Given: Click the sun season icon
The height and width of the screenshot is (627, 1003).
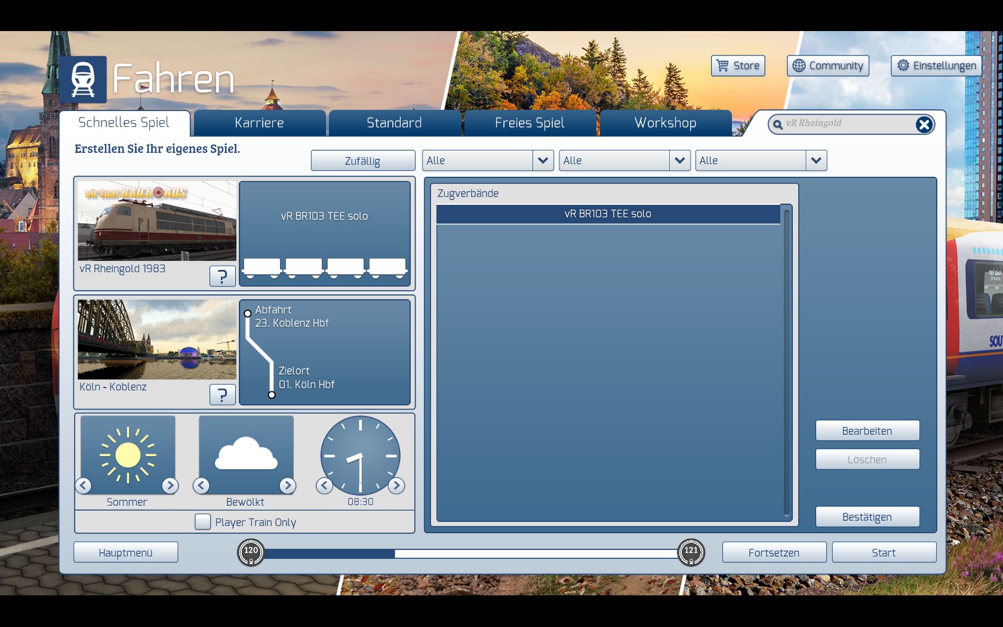Looking at the screenshot, I should tap(128, 455).
